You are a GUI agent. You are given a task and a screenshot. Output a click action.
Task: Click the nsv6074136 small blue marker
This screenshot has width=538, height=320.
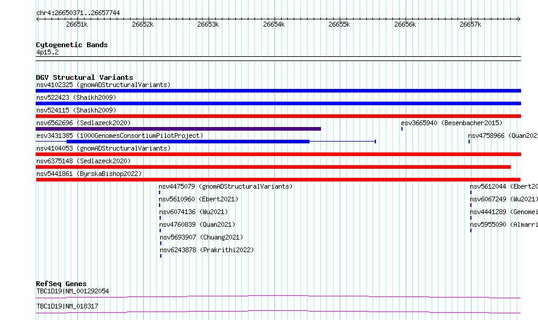pyautogui.click(x=160, y=218)
